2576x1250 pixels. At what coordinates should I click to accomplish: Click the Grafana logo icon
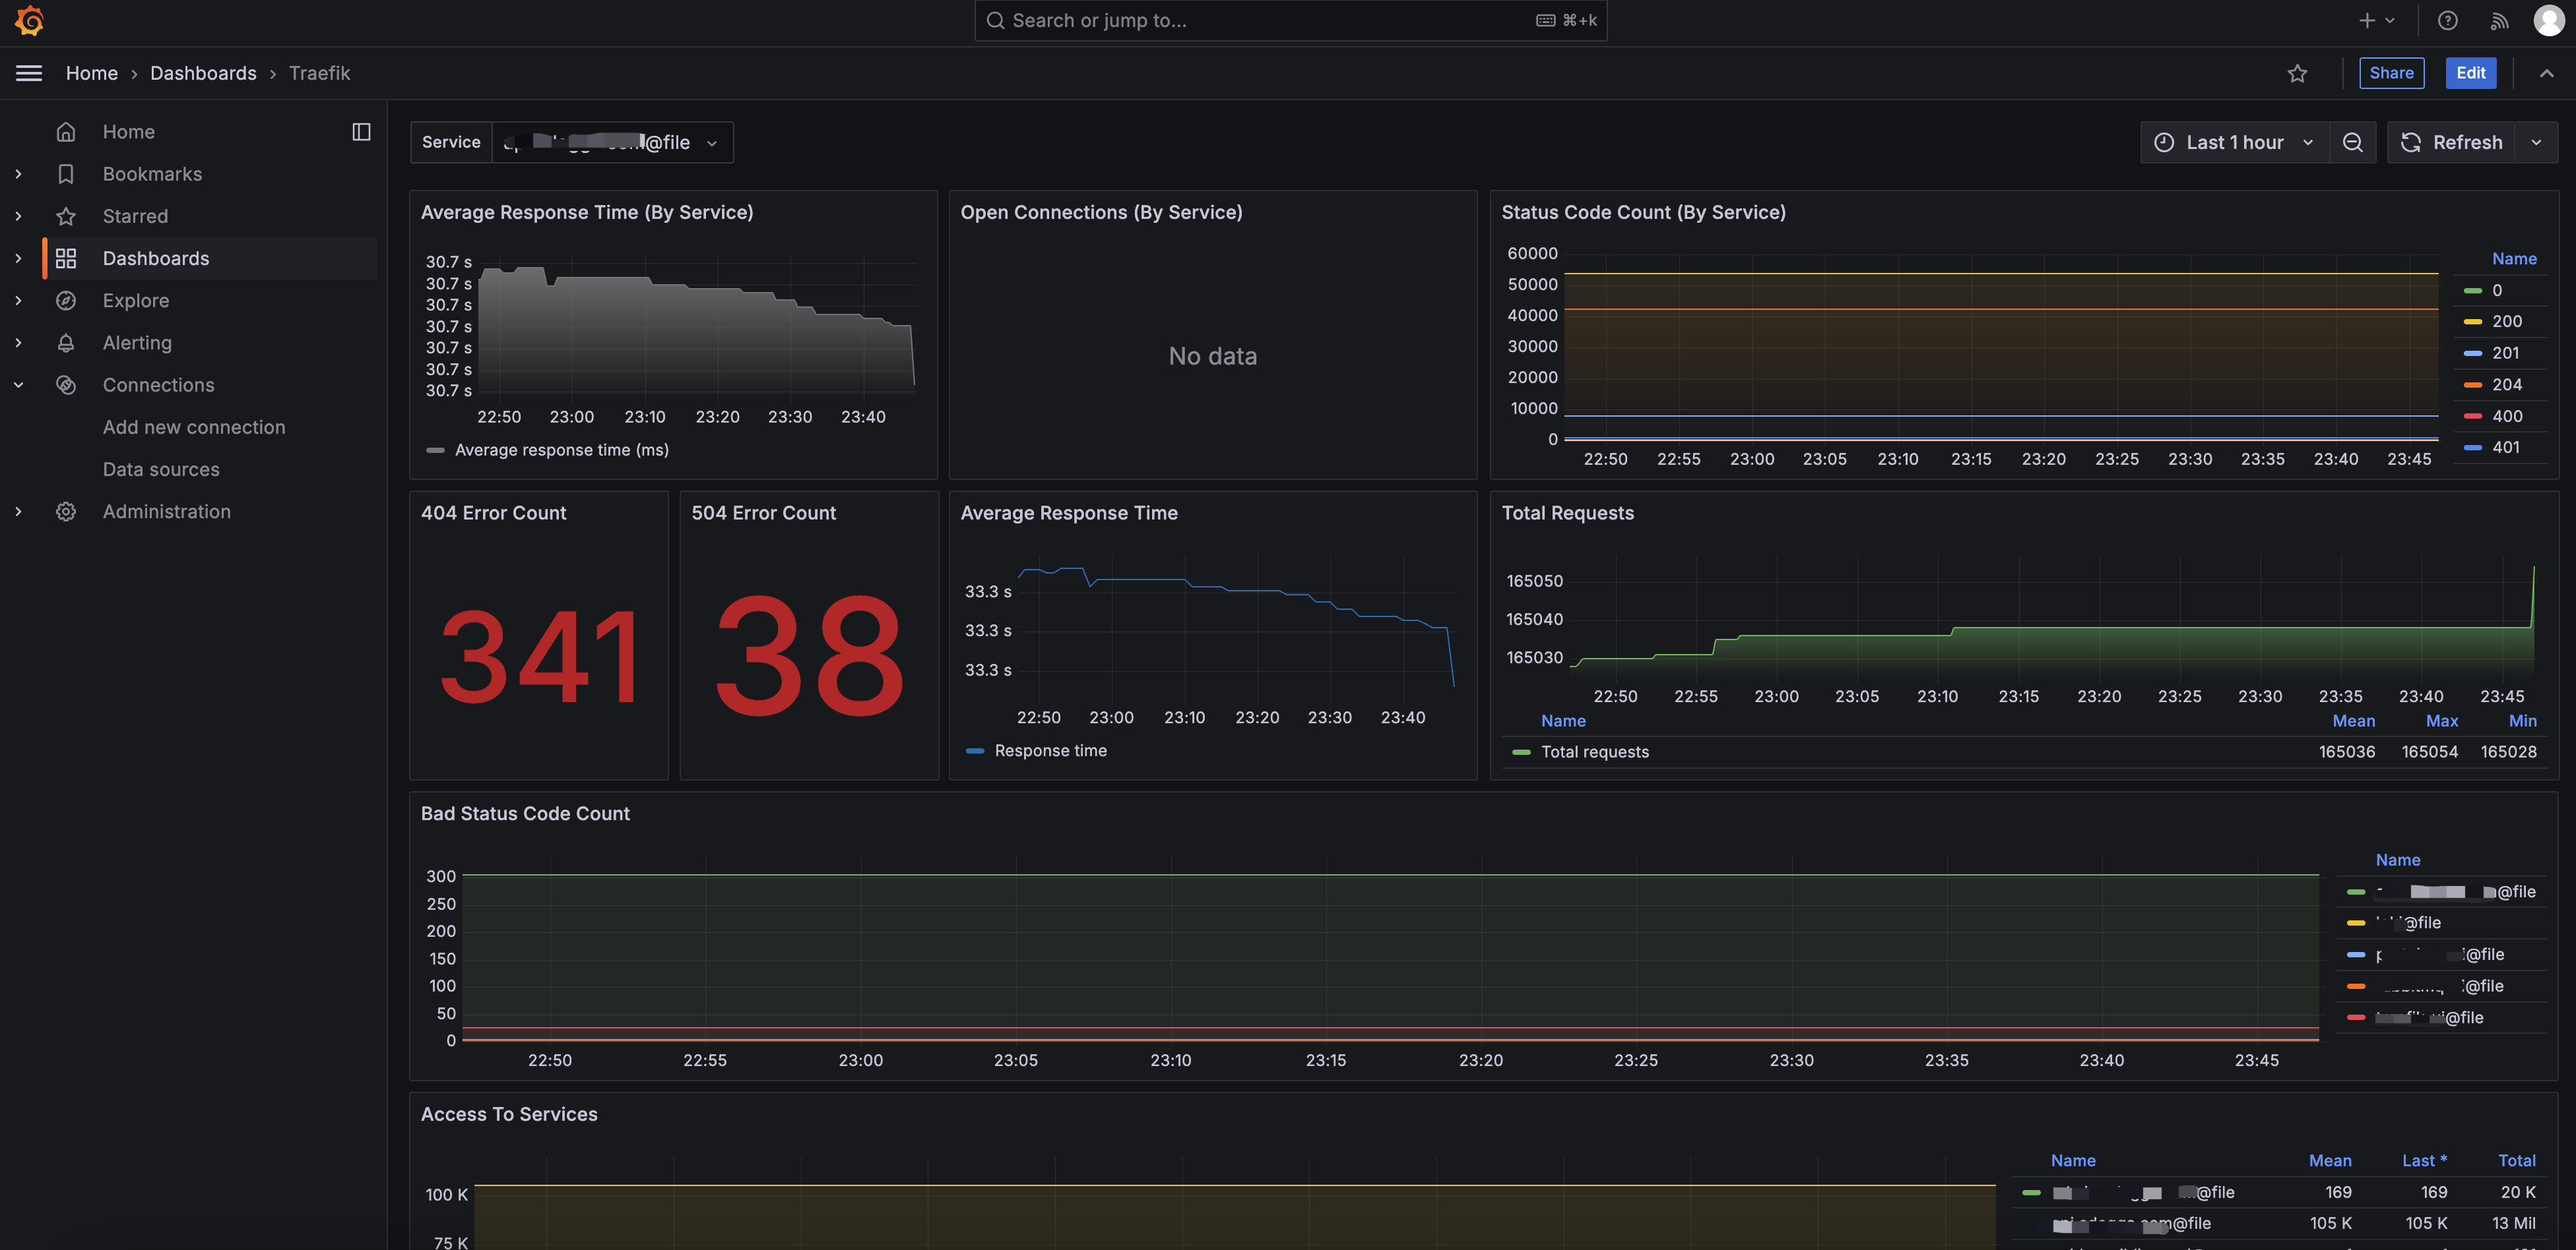tap(30, 20)
